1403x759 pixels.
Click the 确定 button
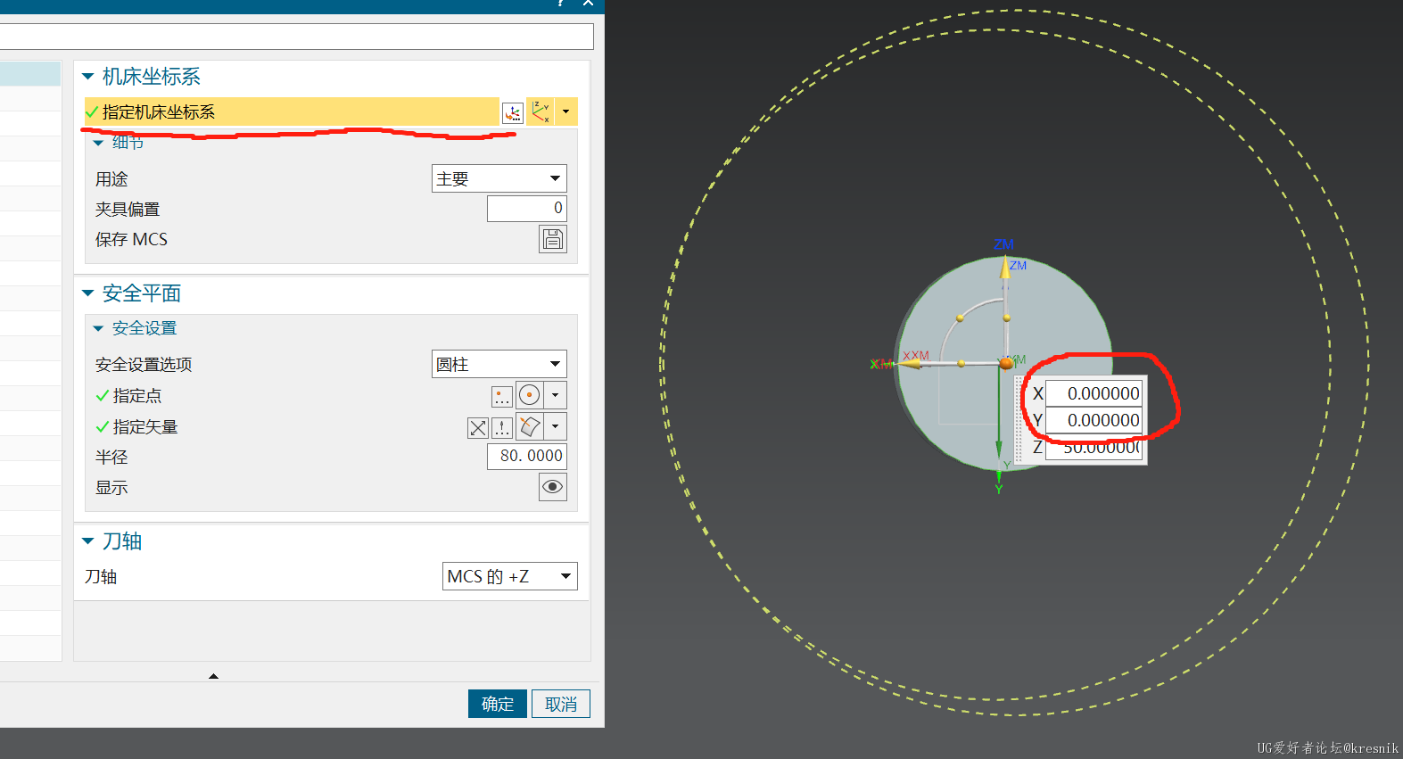(498, 704)
